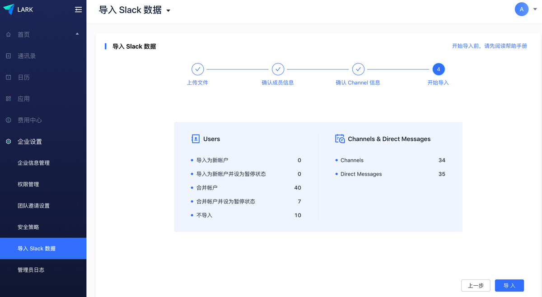Click the 日历 calendar icon
Screen dimensions: 542x297
point(8,77)
